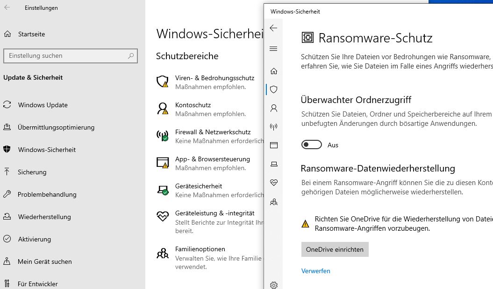
Task: Go to home in Windows-Sicherheit nav rail
Action: [x=274, y=71]
